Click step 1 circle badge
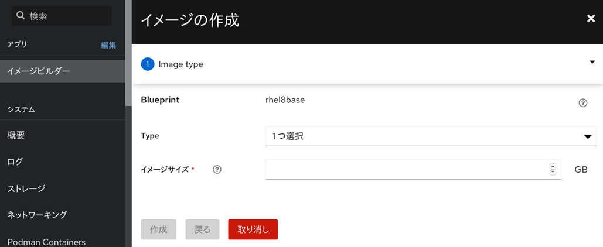The image size is (603, 247). [x=148, y=64]
